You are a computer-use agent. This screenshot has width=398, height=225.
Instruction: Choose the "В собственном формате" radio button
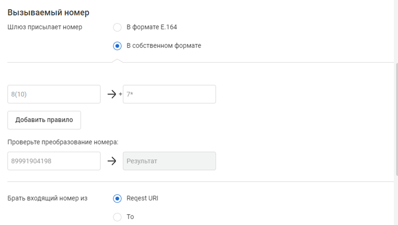(117, 46)
